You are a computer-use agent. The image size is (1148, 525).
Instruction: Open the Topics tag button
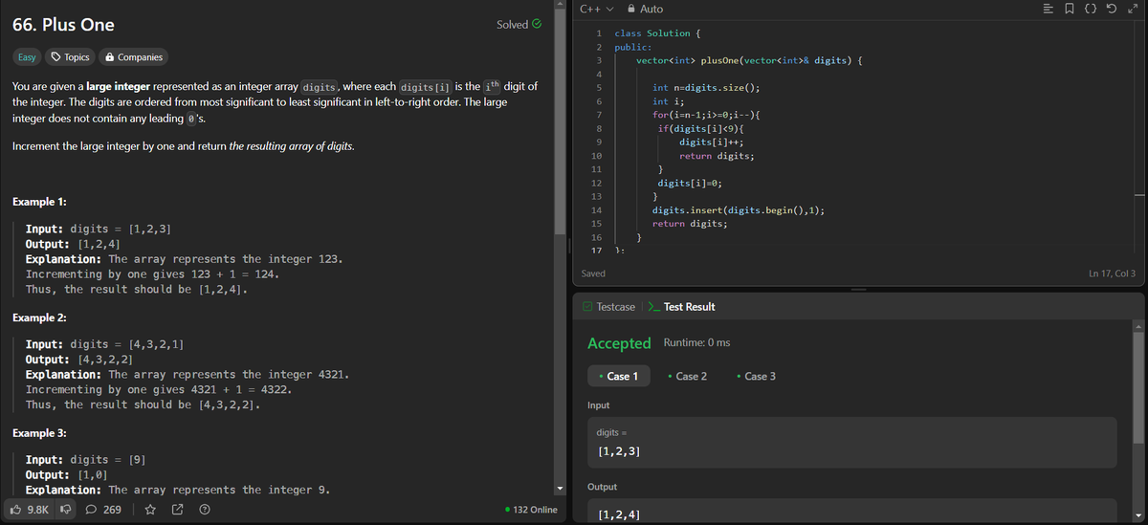pyautogui.click(x=71, y=57)
